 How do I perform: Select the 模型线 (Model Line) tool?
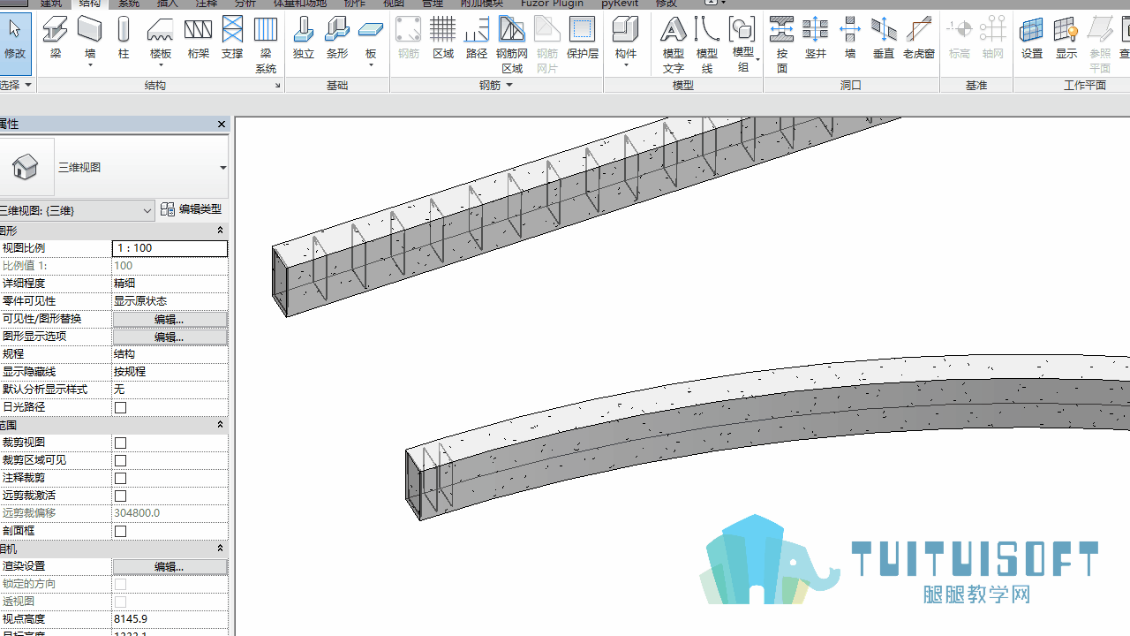coord(707,44)
